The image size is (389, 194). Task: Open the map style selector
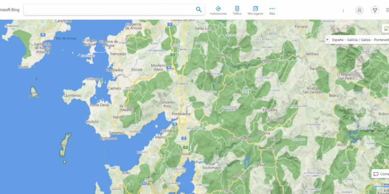click(x=386, y=28)
